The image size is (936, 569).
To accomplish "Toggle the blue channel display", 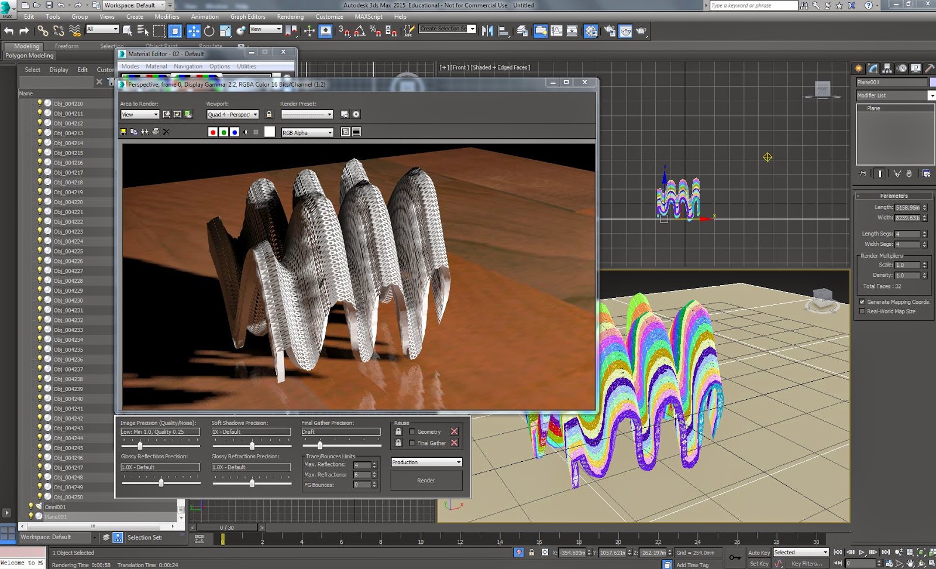I will (x=235, y=132).
